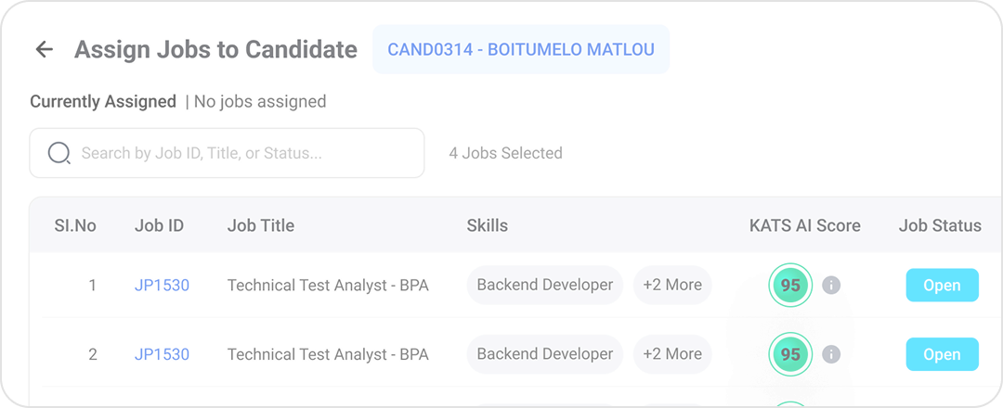Click the Backend Developer skill tag in row 2
The width and height of the screenshot is (1003, 408).
click(544, 354)
